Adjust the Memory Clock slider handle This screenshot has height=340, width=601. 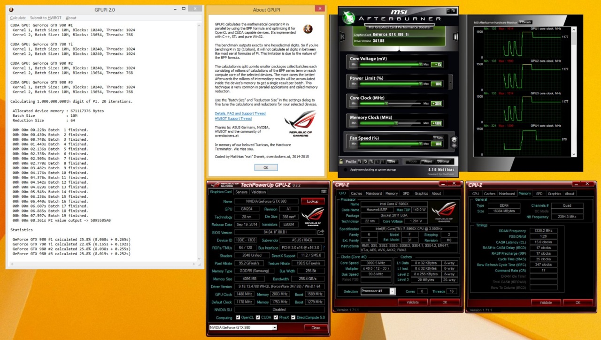click(396, 123)
